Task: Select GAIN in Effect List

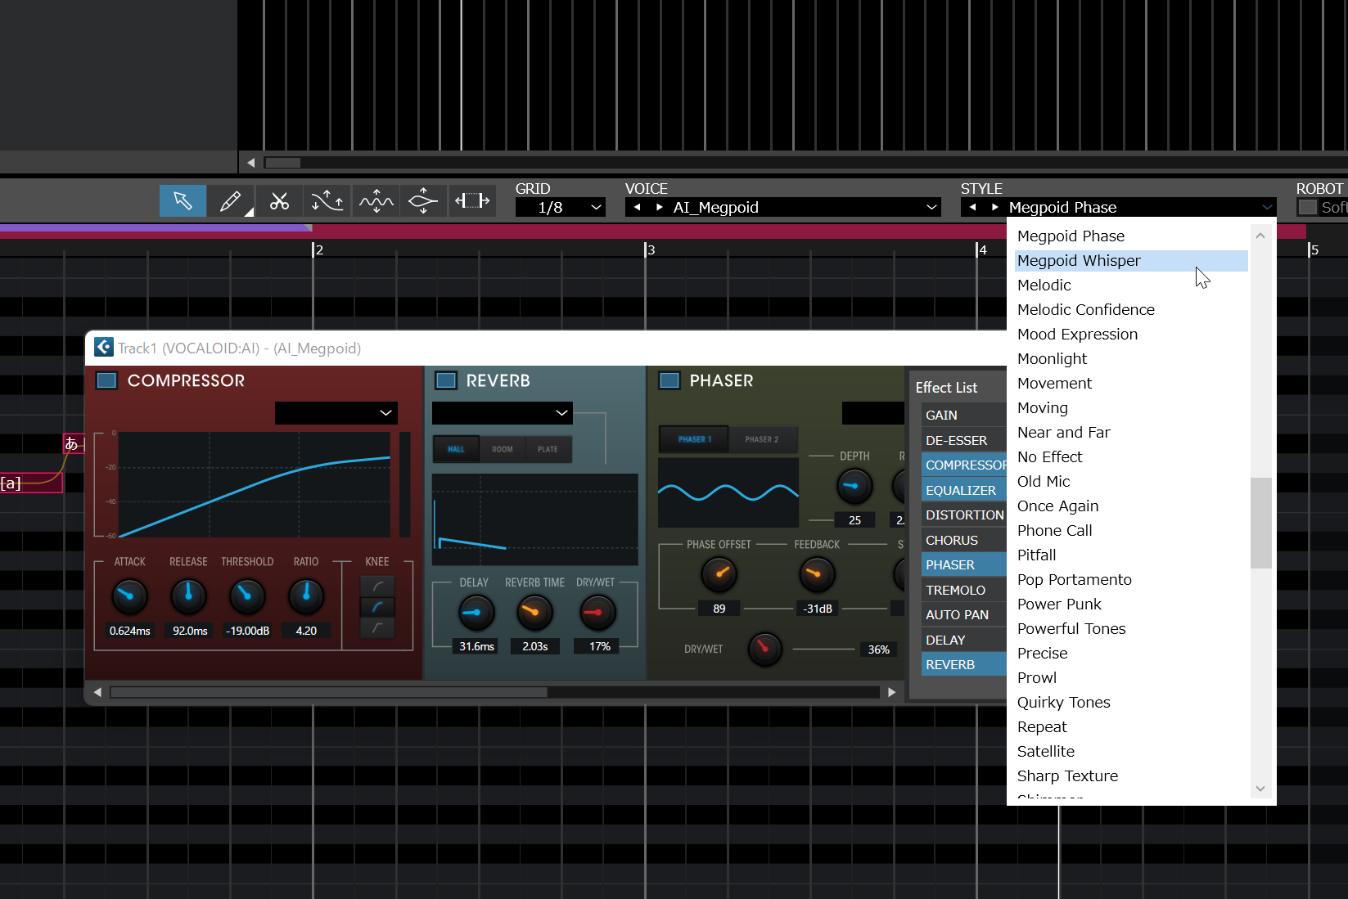Action: pyautogui.click(x=963, y=416)
